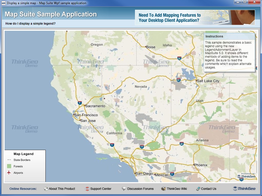This screenshot has width=262, height=196.
Task: Visit the Discussion Forums link
Action: coord(140,189)
